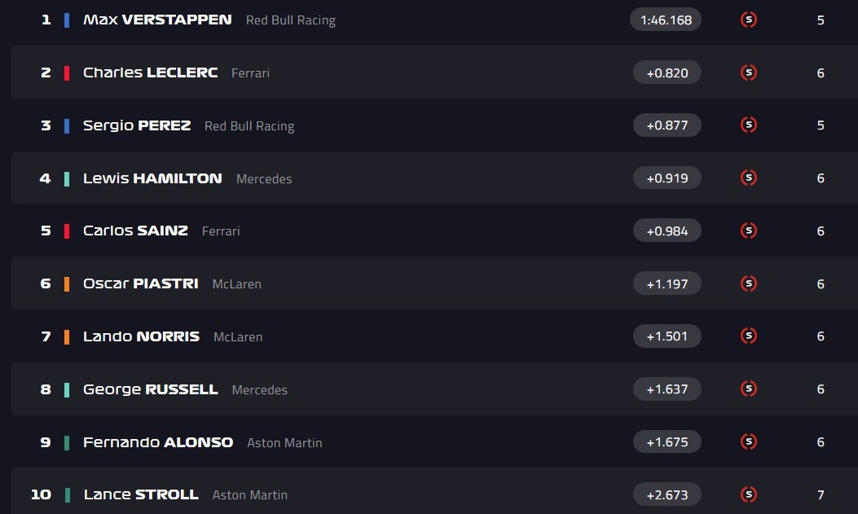Click the Red Bull Racing label beside Sergio Perez
This screenshot has height=514, width=858.
click(x=249, y=125)
